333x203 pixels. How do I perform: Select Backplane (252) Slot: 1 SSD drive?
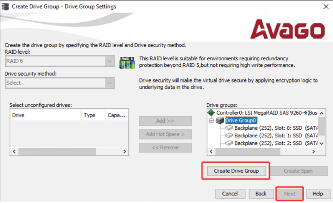point(276,135)
